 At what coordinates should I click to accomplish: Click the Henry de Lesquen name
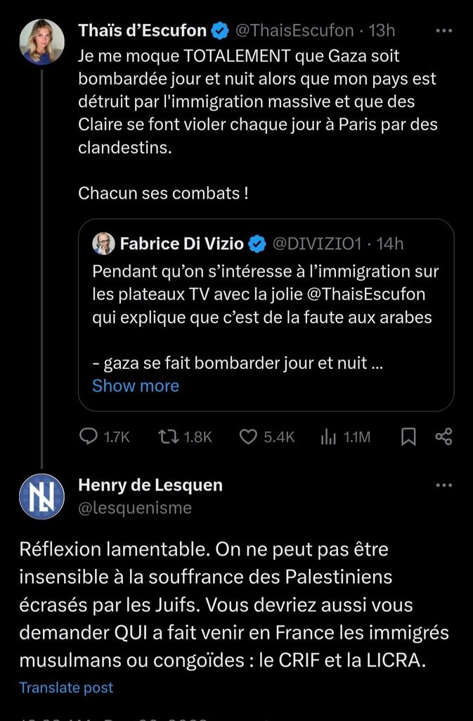point(150,485)
